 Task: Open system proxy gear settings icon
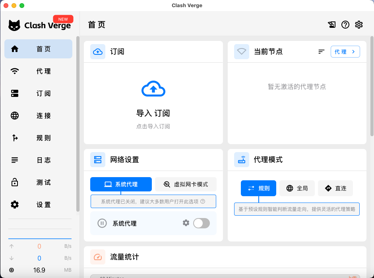tap(186, 223)
